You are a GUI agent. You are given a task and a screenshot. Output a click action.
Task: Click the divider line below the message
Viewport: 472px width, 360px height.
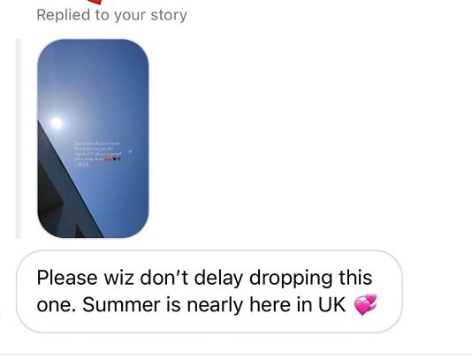(x=236, y=355)
